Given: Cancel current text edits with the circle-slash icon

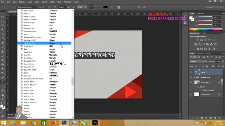Looking at the screenshot, I should [x=139, y=7].
